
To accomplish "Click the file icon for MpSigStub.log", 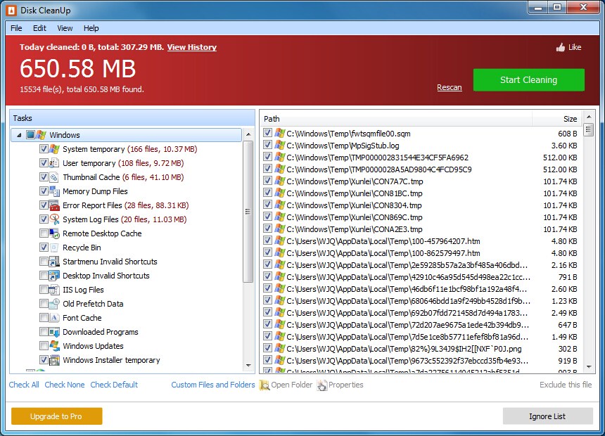I will point(280,145).
